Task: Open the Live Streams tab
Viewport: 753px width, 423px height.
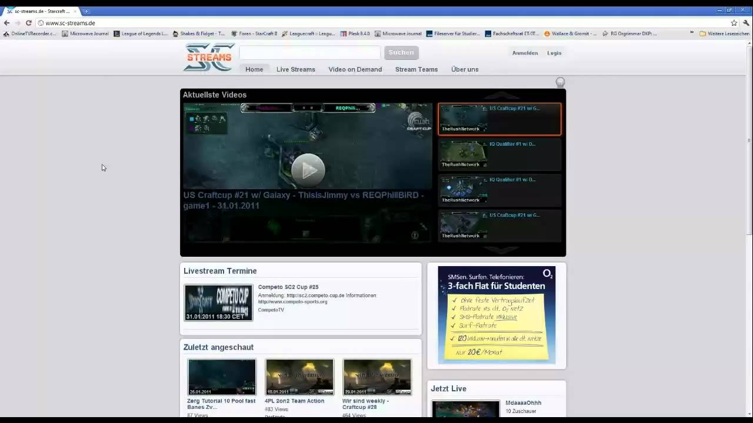Action: (x=296, y=69)
